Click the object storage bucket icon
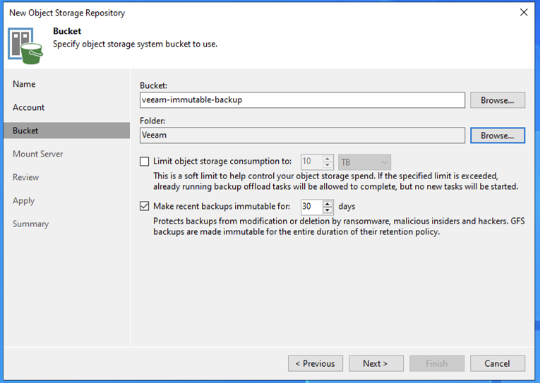This screenshot has width=540, height=383. click(x=25, y=44)
